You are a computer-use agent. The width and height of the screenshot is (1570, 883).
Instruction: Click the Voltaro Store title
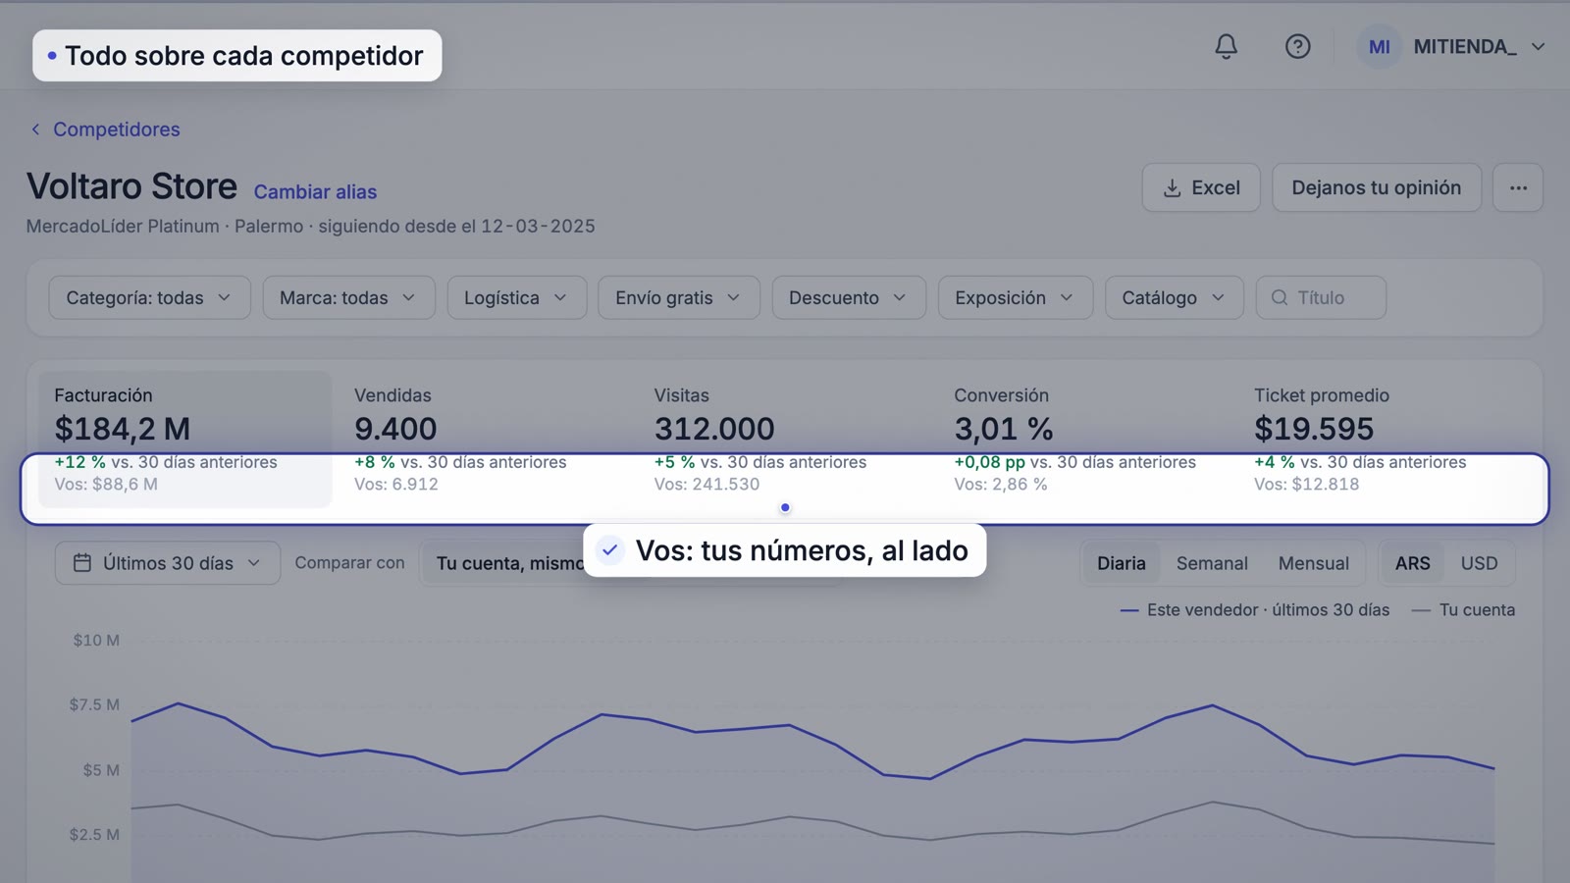(131, 186)
